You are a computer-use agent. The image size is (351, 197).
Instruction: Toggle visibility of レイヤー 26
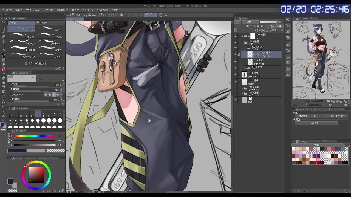pos(236,54)
